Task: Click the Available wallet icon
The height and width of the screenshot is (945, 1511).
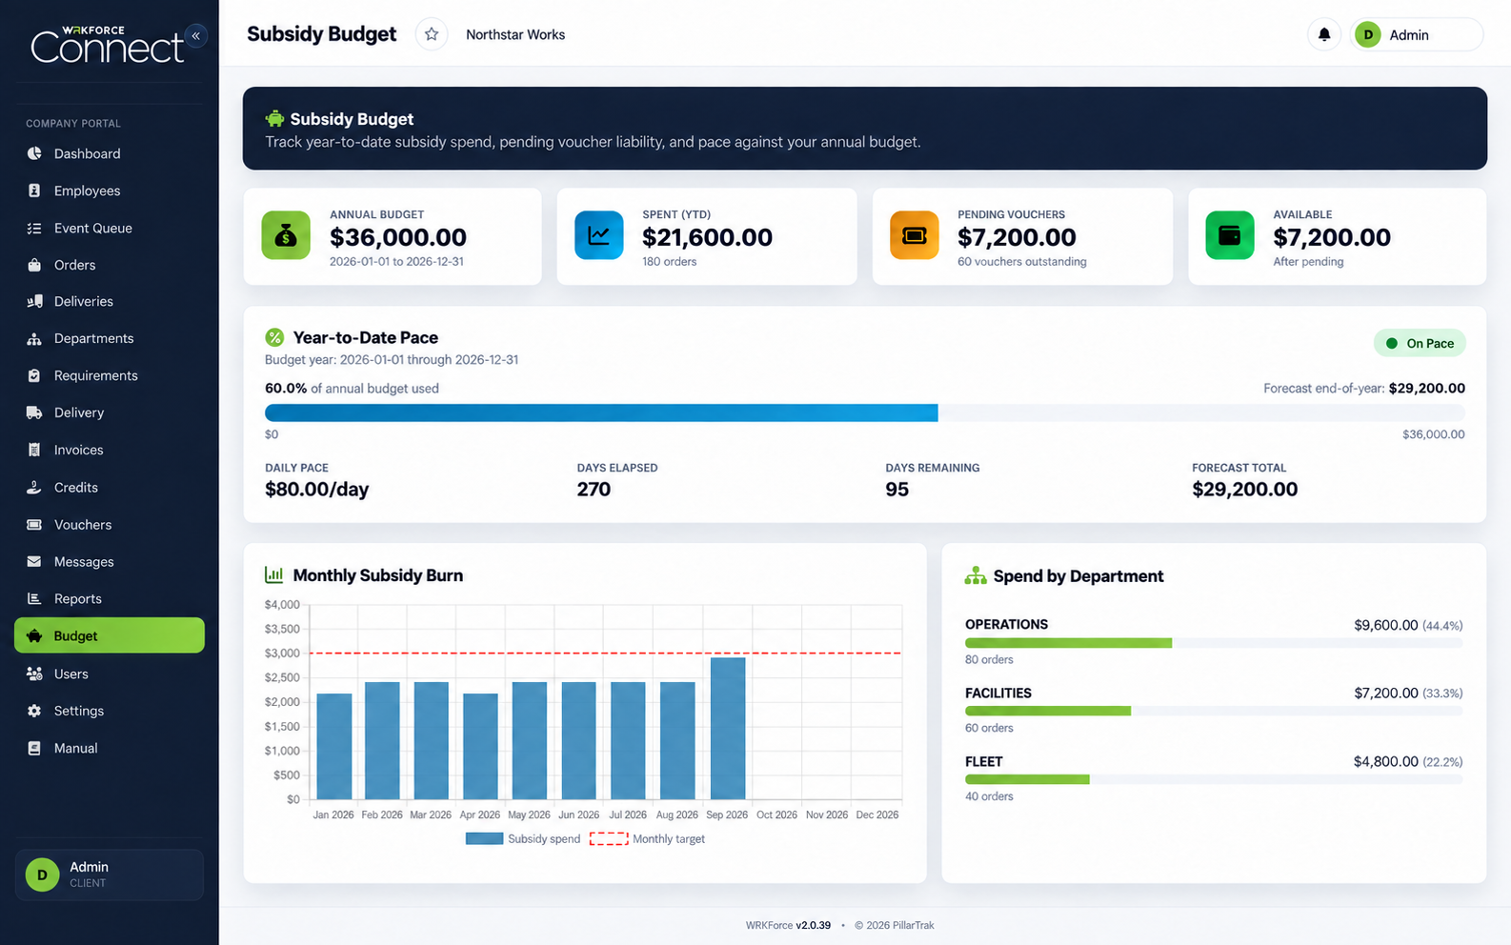Action: pos(1230,235)
